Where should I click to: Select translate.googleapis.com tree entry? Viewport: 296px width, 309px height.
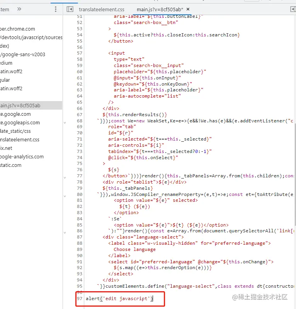coord(20,123)
